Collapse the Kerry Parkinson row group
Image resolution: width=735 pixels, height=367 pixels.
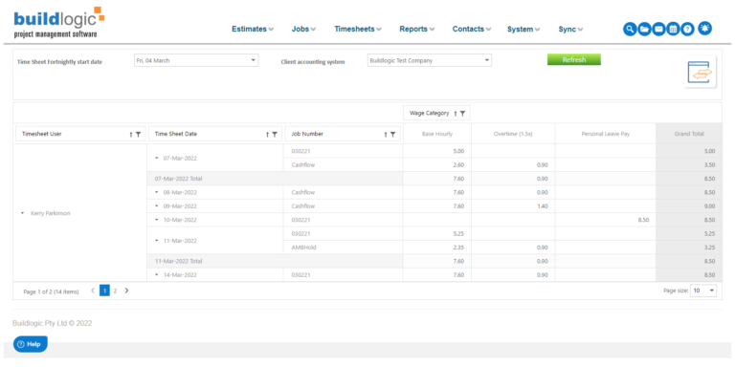coord(22,213)
